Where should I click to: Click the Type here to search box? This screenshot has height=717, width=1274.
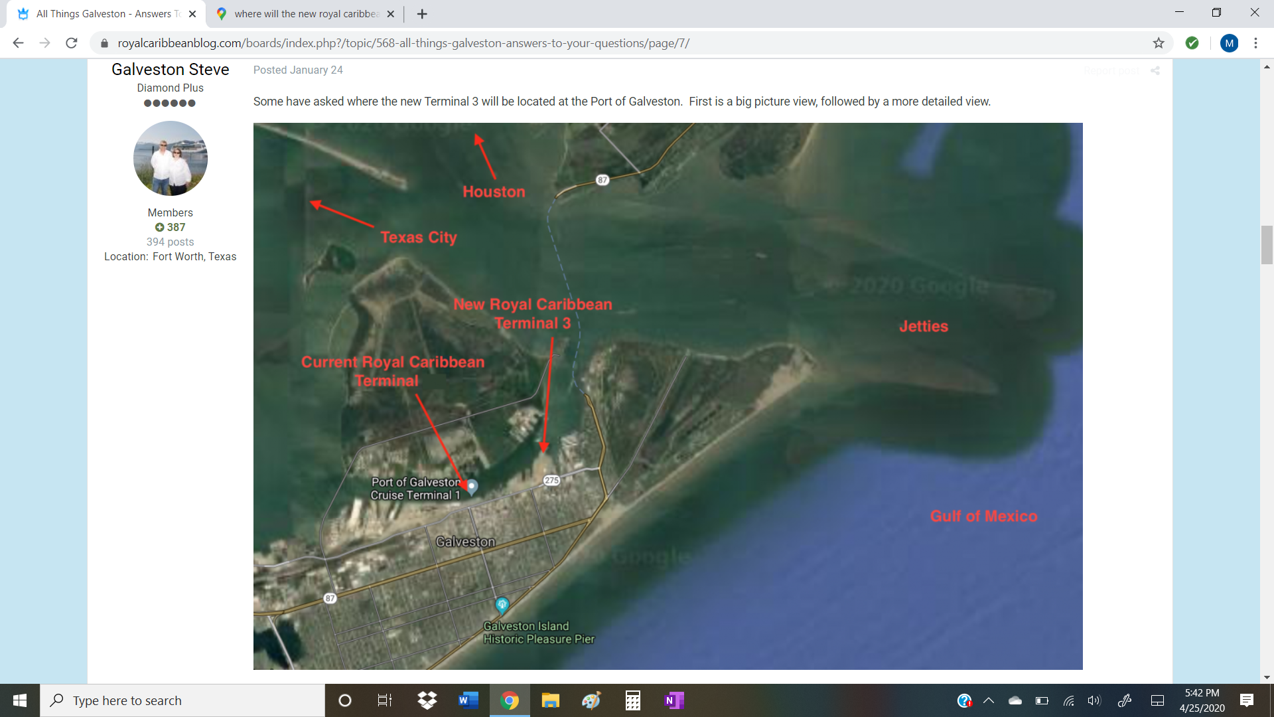pos(182,700)
